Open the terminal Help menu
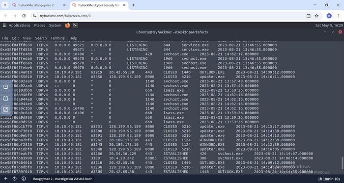 tap(73, 38)
